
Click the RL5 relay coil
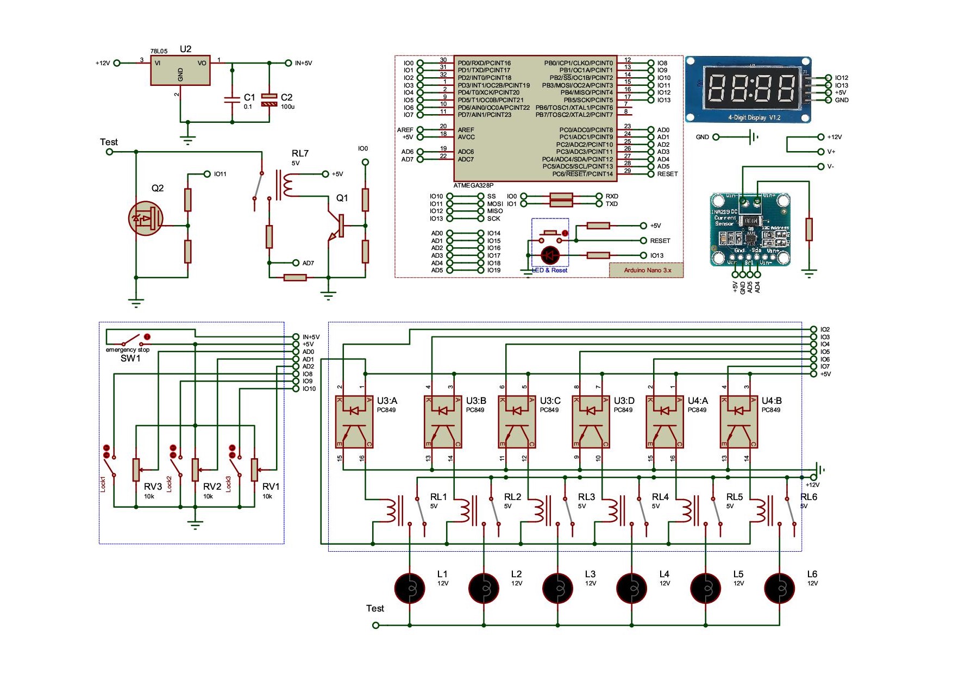(x=688, y=511)
